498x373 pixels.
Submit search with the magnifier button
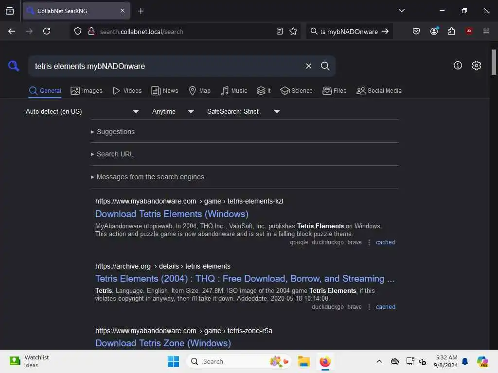325,66
